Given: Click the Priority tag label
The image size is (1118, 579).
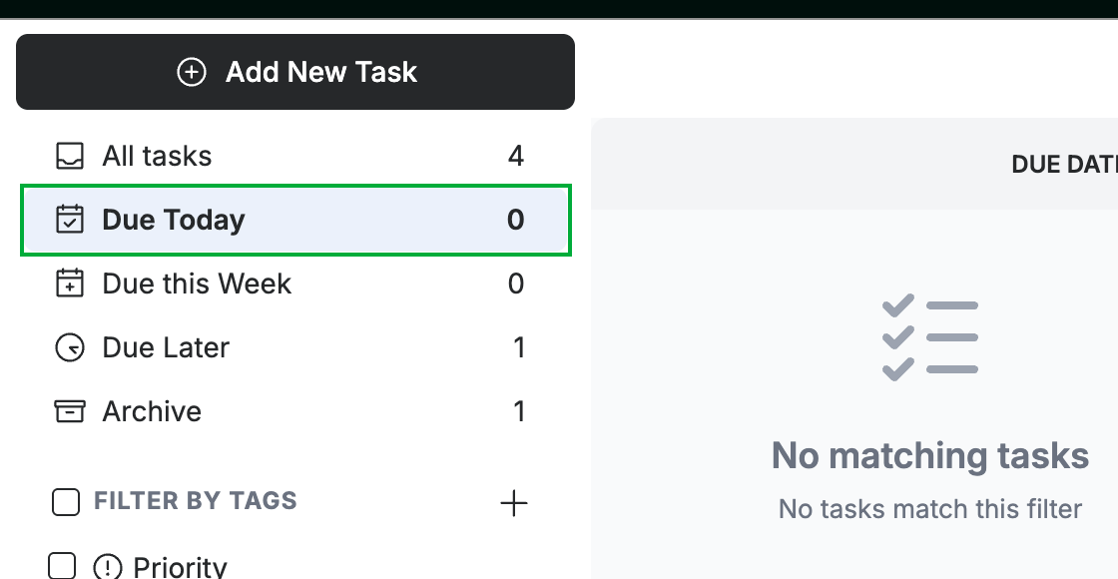Looking at the screenshot, I should click(180, 568).
